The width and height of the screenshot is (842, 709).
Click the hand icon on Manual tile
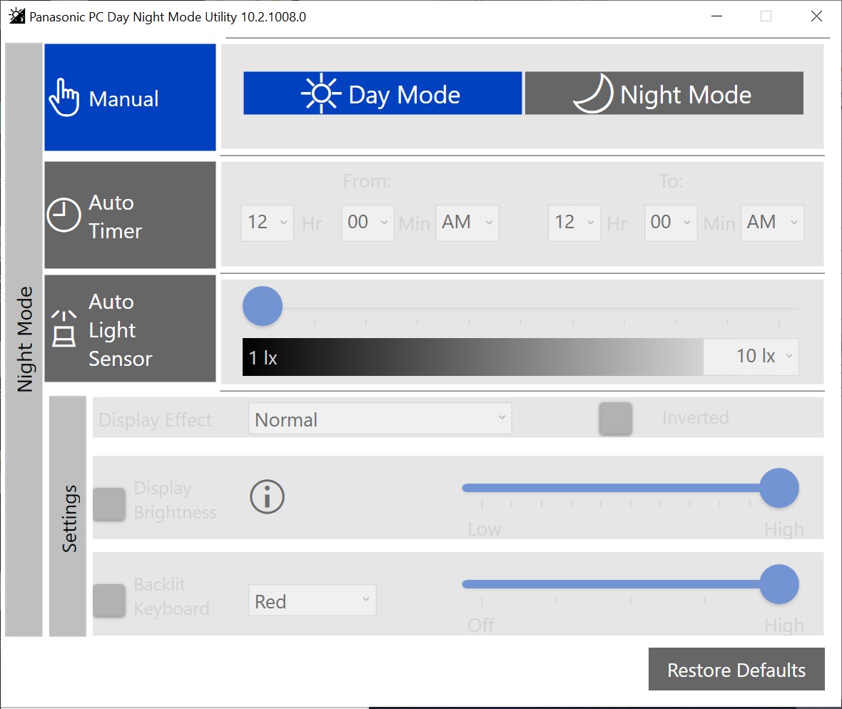pos(64,98)
